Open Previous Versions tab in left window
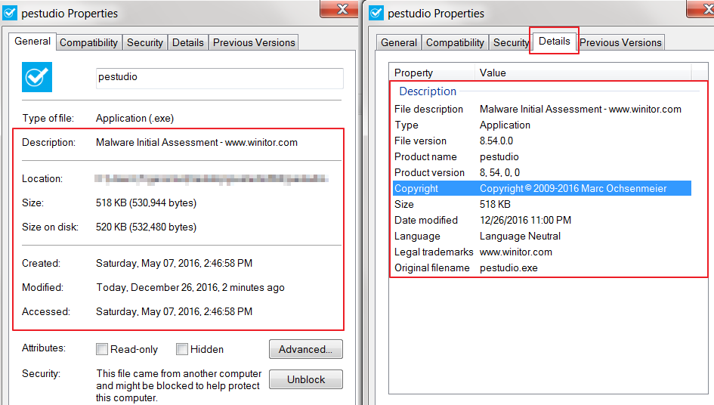714x405 pixels. pyautogui.click(x=254, y=42)
